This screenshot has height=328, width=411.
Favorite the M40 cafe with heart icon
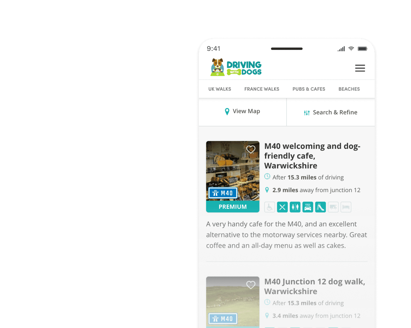[x=251, y=149]
